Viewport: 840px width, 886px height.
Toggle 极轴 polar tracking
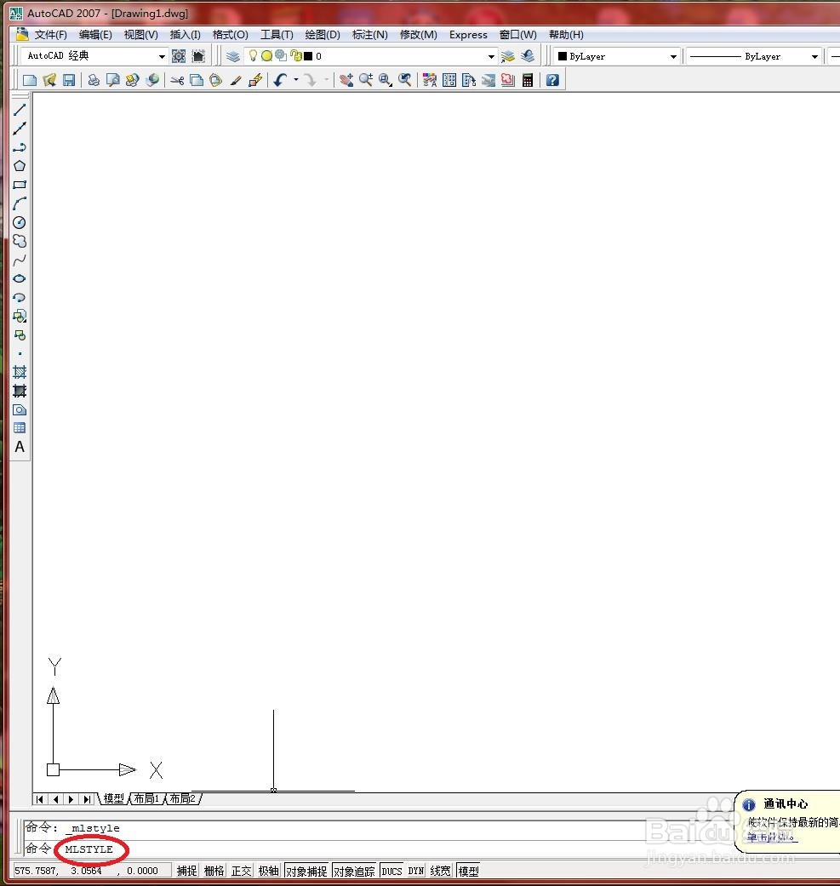point(268,871)
